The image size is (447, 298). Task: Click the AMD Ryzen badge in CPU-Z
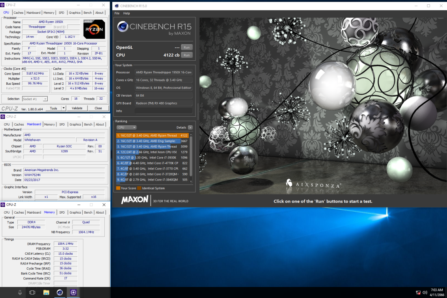[x=95, y=29]
